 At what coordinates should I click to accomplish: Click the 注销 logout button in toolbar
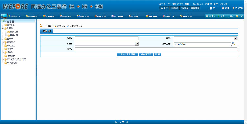coord(240,16)
